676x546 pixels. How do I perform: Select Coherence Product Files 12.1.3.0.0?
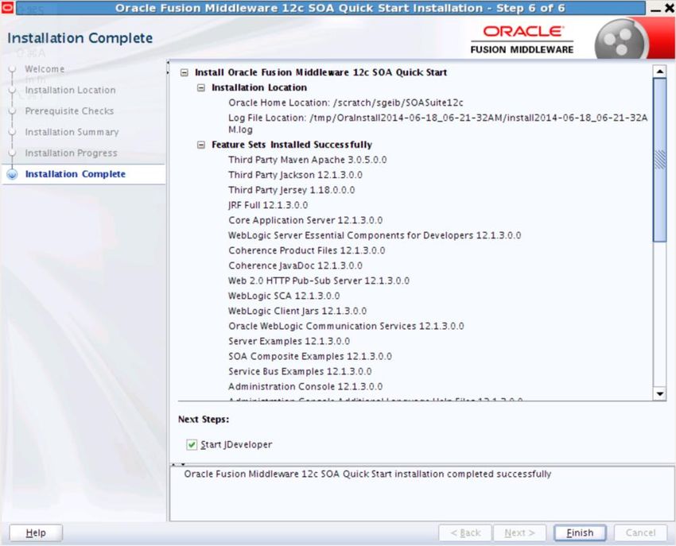point(306,250)
